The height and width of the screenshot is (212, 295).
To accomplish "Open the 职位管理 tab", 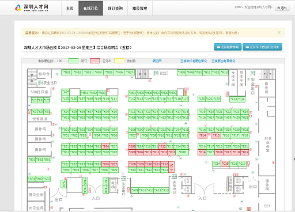I will point(140,8).
